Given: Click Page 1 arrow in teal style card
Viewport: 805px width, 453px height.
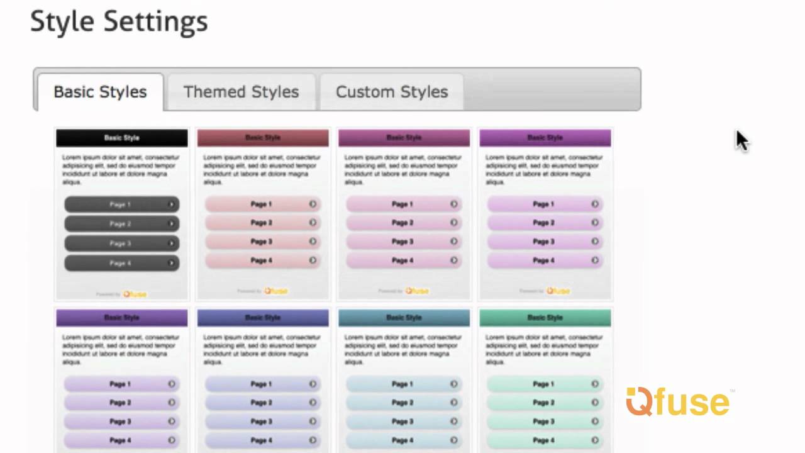Looking at the screenshot, I should (x=453, y=384).
